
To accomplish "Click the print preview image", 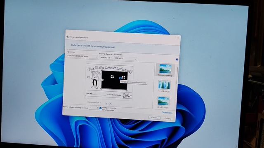I will coord(109,81).
